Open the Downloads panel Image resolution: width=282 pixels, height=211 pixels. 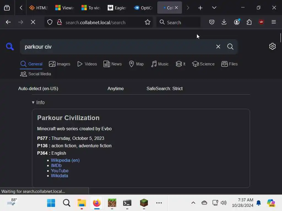[224, 22]
